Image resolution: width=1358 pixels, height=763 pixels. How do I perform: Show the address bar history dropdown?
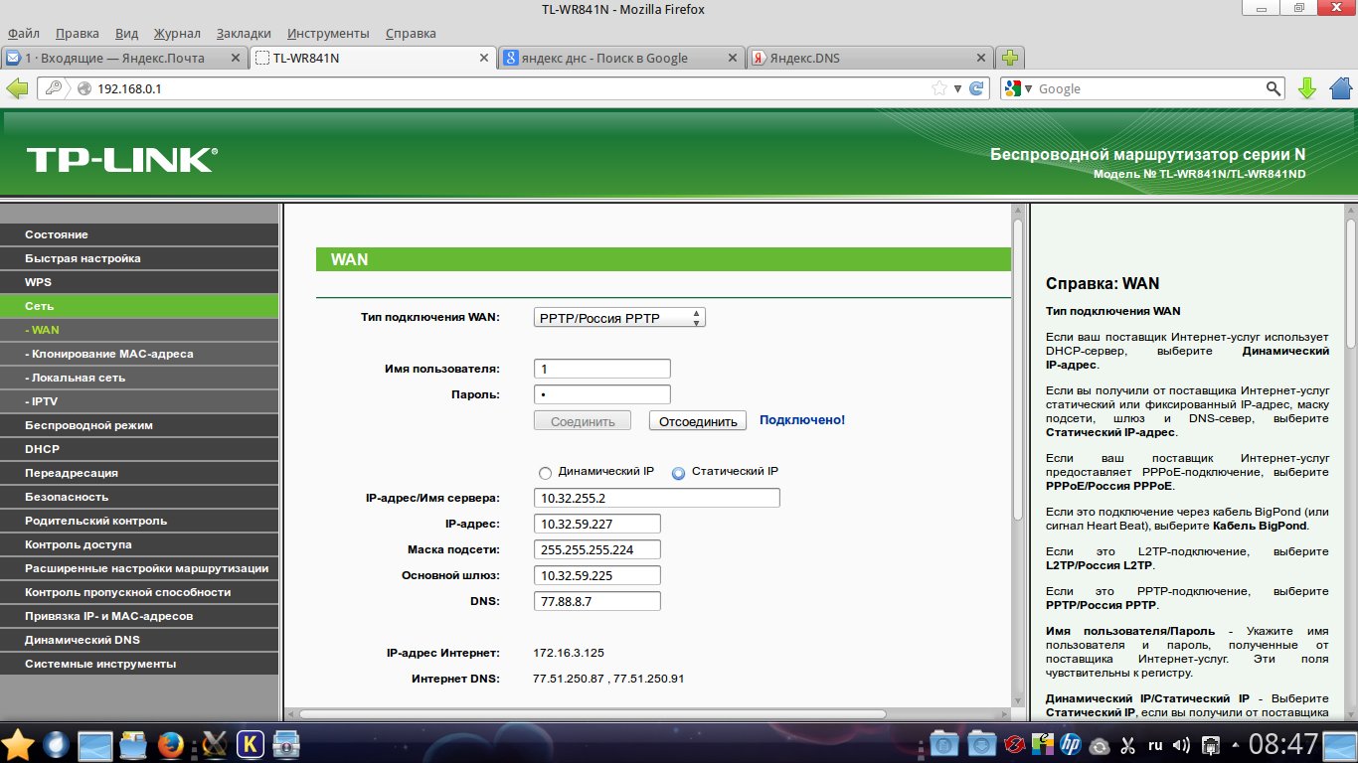(957, 88)
